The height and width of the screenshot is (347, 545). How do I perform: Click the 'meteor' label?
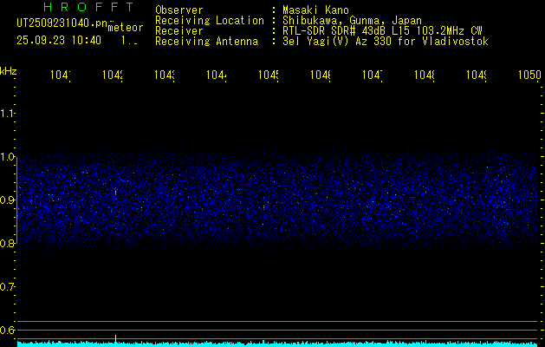point(125,28)
